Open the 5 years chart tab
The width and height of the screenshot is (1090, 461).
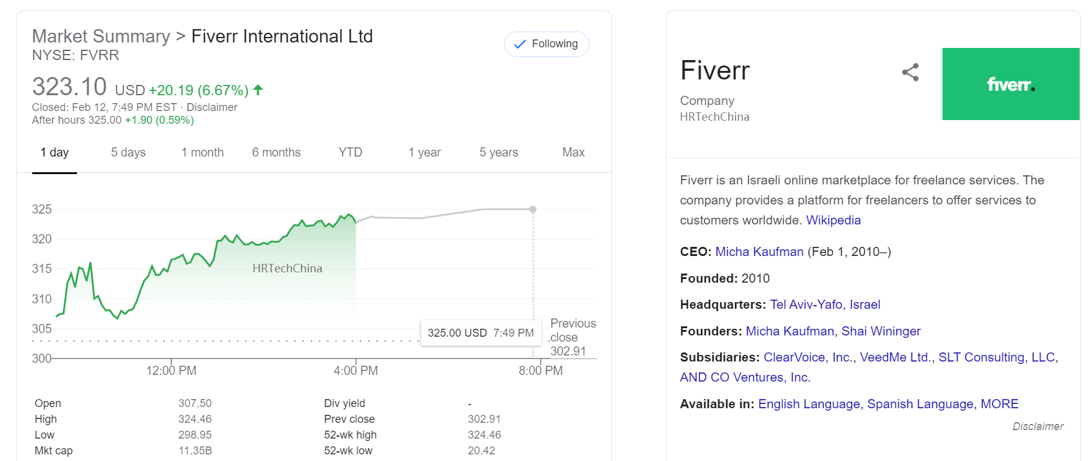(498, 152)
